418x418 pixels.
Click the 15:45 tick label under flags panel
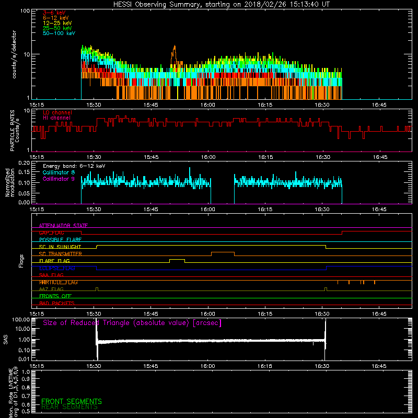(x=150, y=314)
